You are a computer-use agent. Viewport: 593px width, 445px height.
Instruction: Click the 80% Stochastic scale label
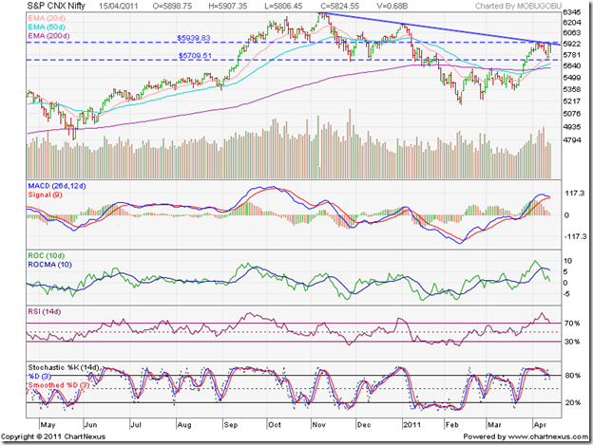point(573,376)
